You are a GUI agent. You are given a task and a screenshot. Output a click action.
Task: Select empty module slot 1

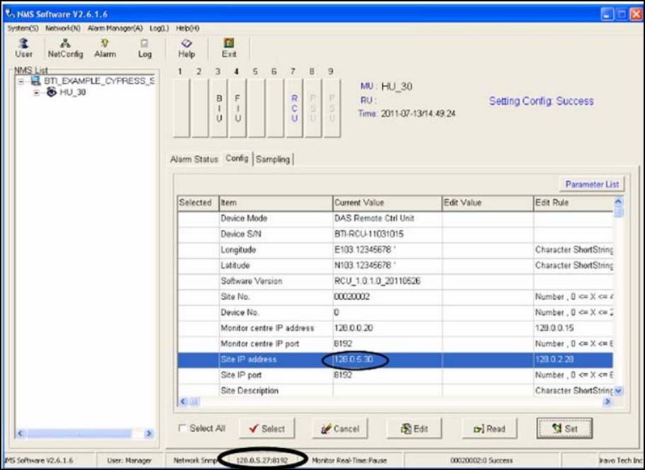[181, 108]
